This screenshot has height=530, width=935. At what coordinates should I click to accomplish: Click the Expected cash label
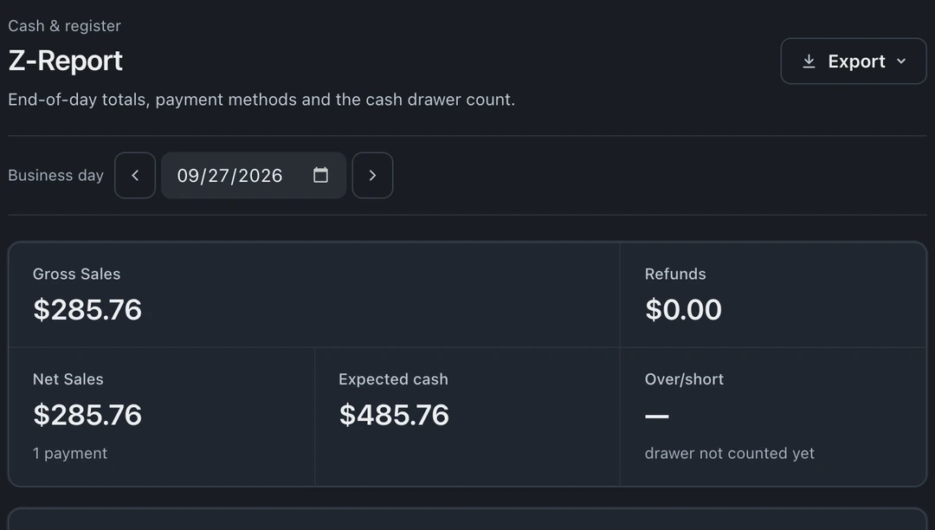393,379
